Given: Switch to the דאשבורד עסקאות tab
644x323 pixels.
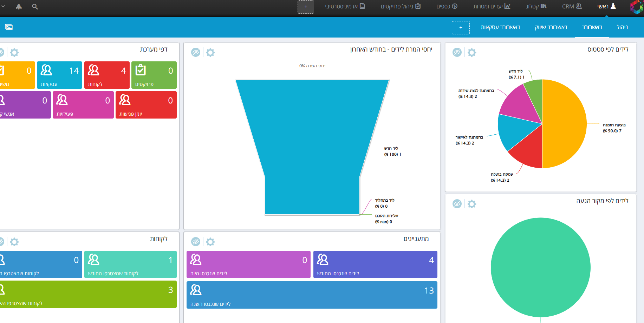Looking at the screenshot, I should pos(501,27).
